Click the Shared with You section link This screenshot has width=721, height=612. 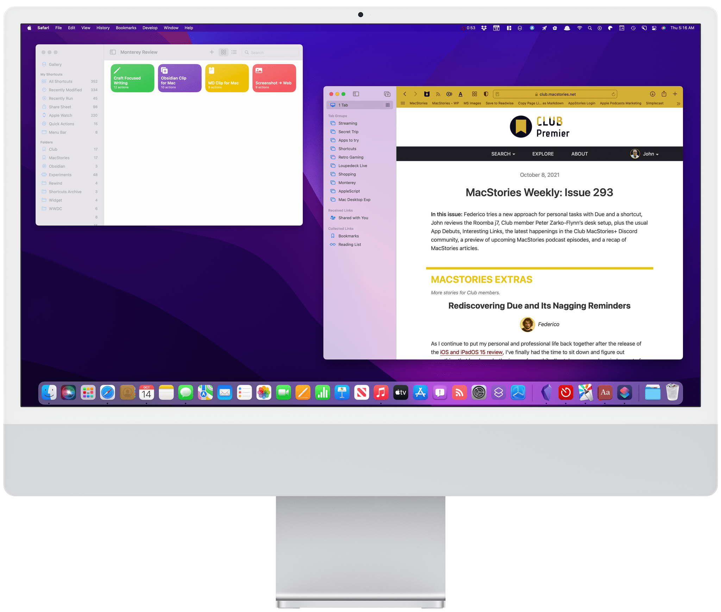coord(353,217)
